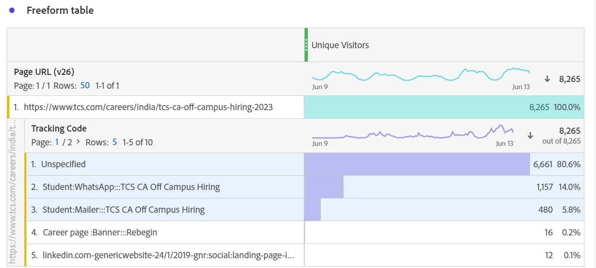Click Tracking Code page number 1

click(57, 142)
